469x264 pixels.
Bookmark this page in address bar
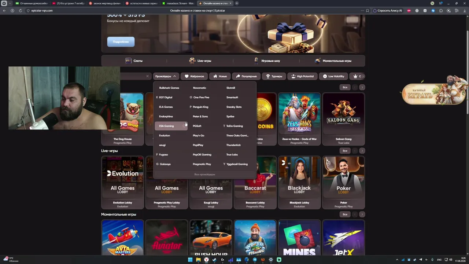[x=368, y=11]
